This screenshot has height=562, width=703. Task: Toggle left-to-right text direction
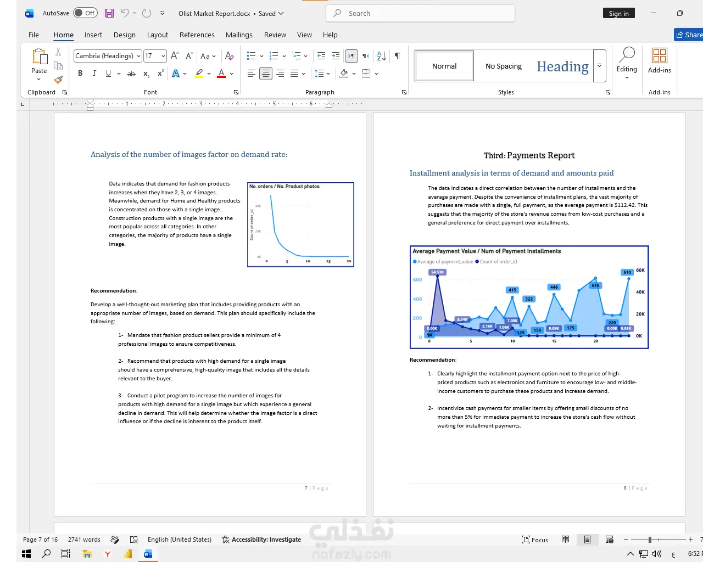click(x=351, y=55)
